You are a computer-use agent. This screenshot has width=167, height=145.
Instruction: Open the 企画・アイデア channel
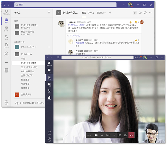pyautogui.click(x=27, y=75)
